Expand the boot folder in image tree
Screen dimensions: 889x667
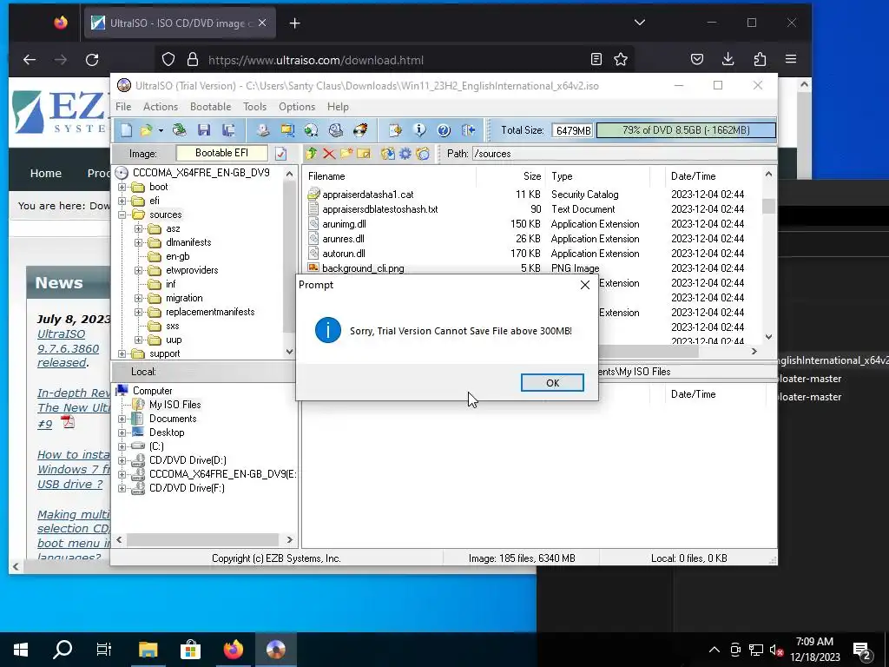click(122, 187)
